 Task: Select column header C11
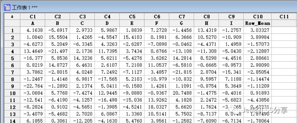click(x=284, y=16)
